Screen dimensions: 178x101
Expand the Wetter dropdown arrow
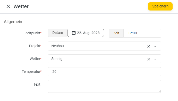click(x=155, y=59)
